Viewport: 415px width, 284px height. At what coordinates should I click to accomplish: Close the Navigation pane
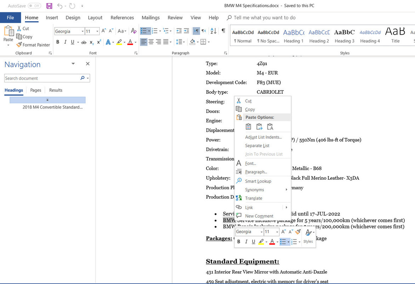88,64
